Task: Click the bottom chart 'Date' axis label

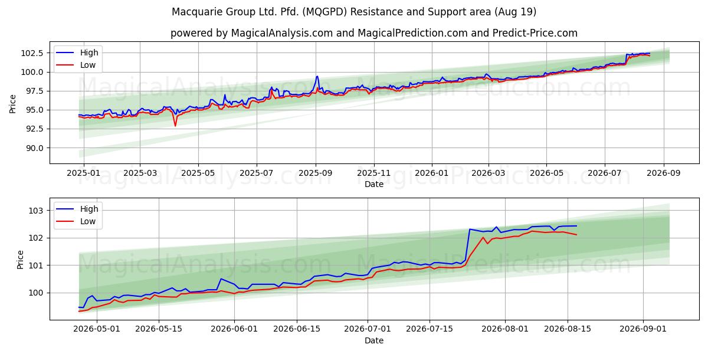Action: click(x=374, y=340)
